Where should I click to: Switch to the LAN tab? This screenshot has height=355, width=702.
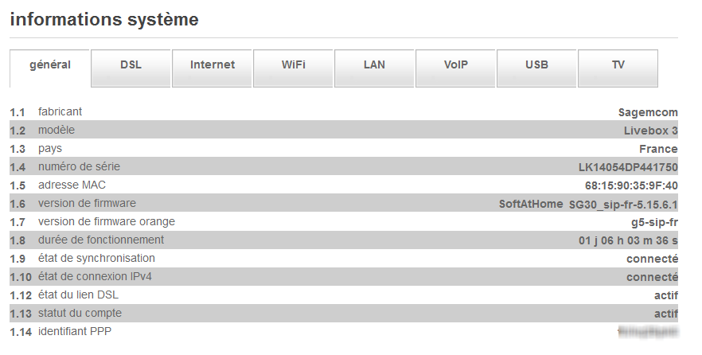374,65
